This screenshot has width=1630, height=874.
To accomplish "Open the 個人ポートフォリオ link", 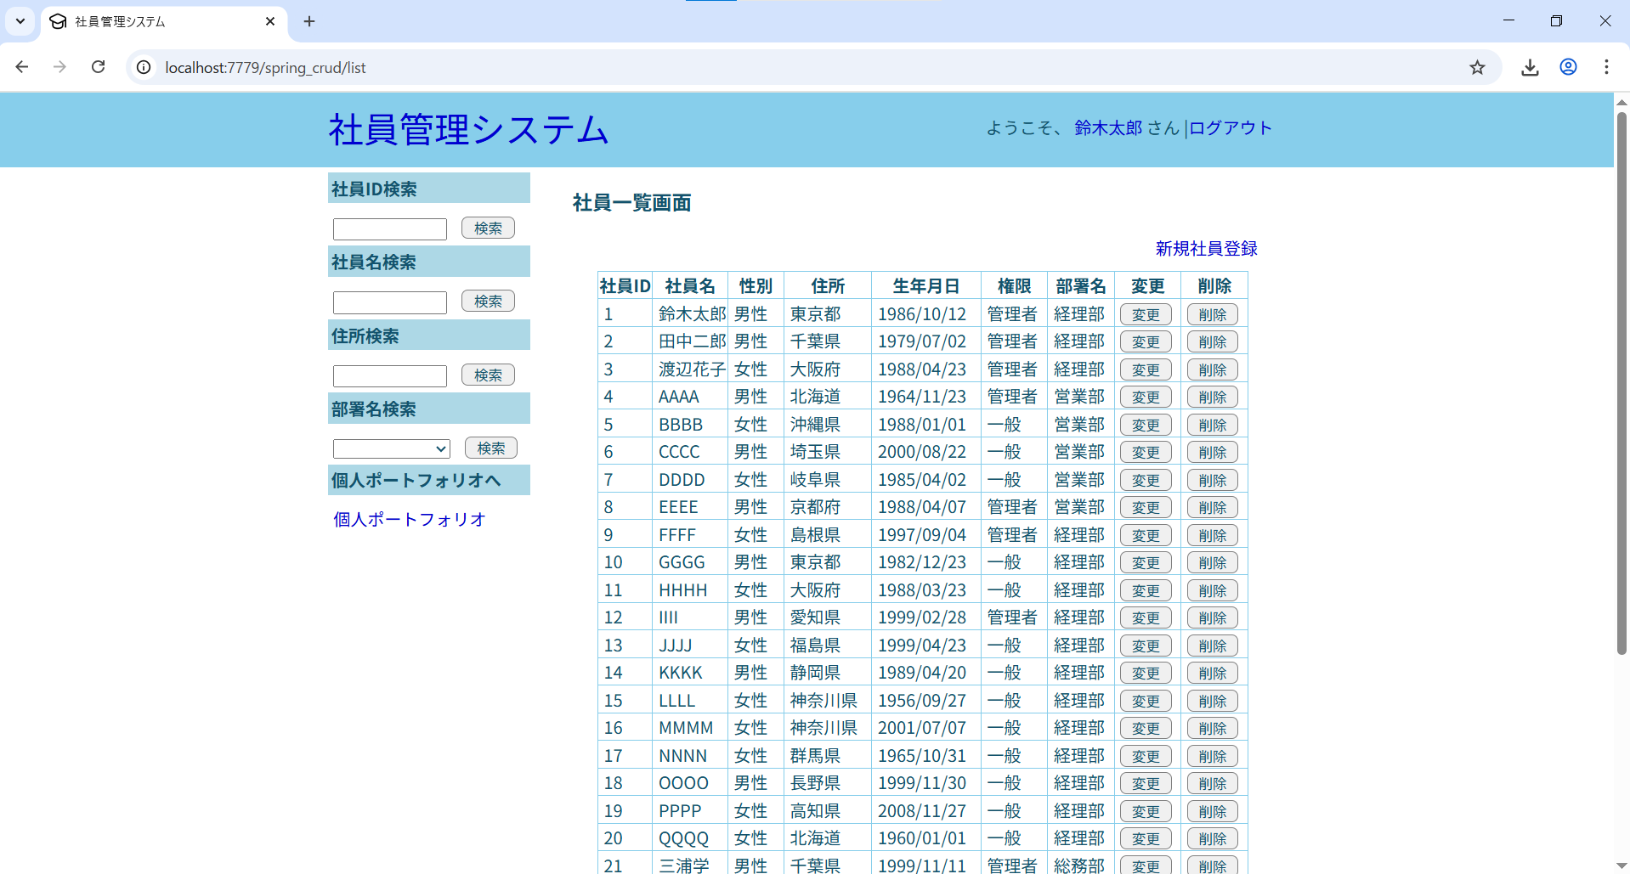I will pyautogui.click(x=409, y=519).
